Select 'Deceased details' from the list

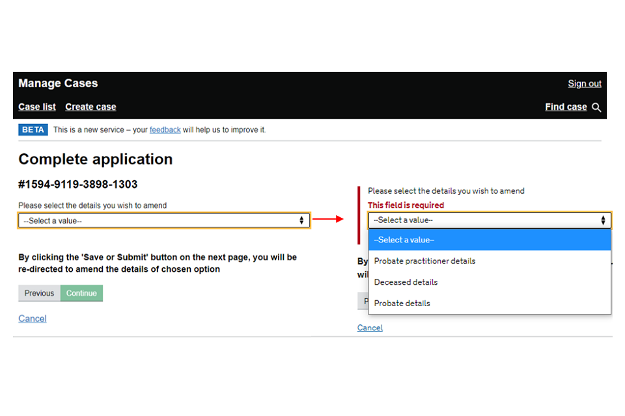(x=406, y=282)
